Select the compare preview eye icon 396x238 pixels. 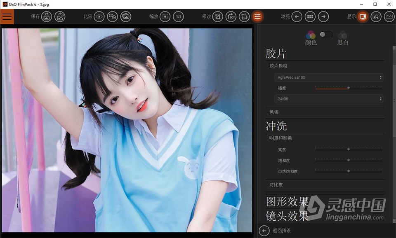tap(99, 16)
